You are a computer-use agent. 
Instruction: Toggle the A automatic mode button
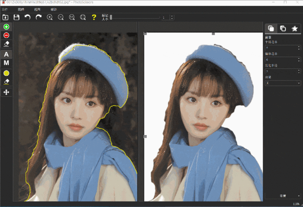pos(6,54)
